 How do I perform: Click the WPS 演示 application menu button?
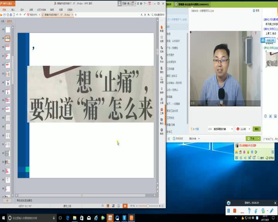point(7,3)
